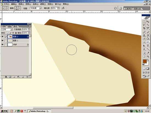Toggle the background layer eye icon
This screenshot has height=113, width=151.
[2, 45]
